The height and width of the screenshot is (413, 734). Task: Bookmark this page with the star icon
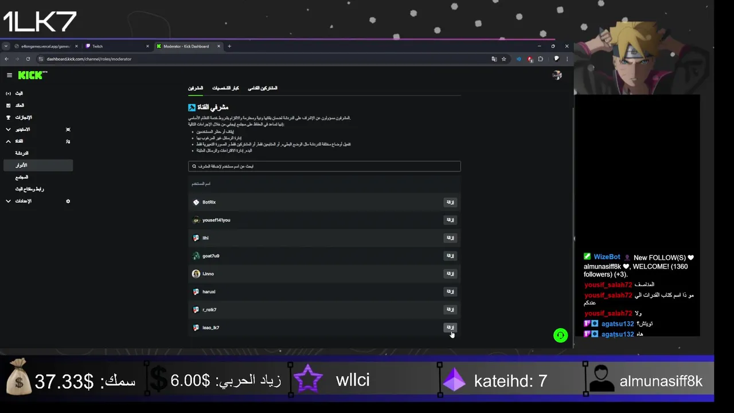coord(503,59)
